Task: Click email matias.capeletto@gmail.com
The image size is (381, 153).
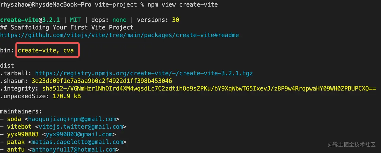Action: pos(77,142)
